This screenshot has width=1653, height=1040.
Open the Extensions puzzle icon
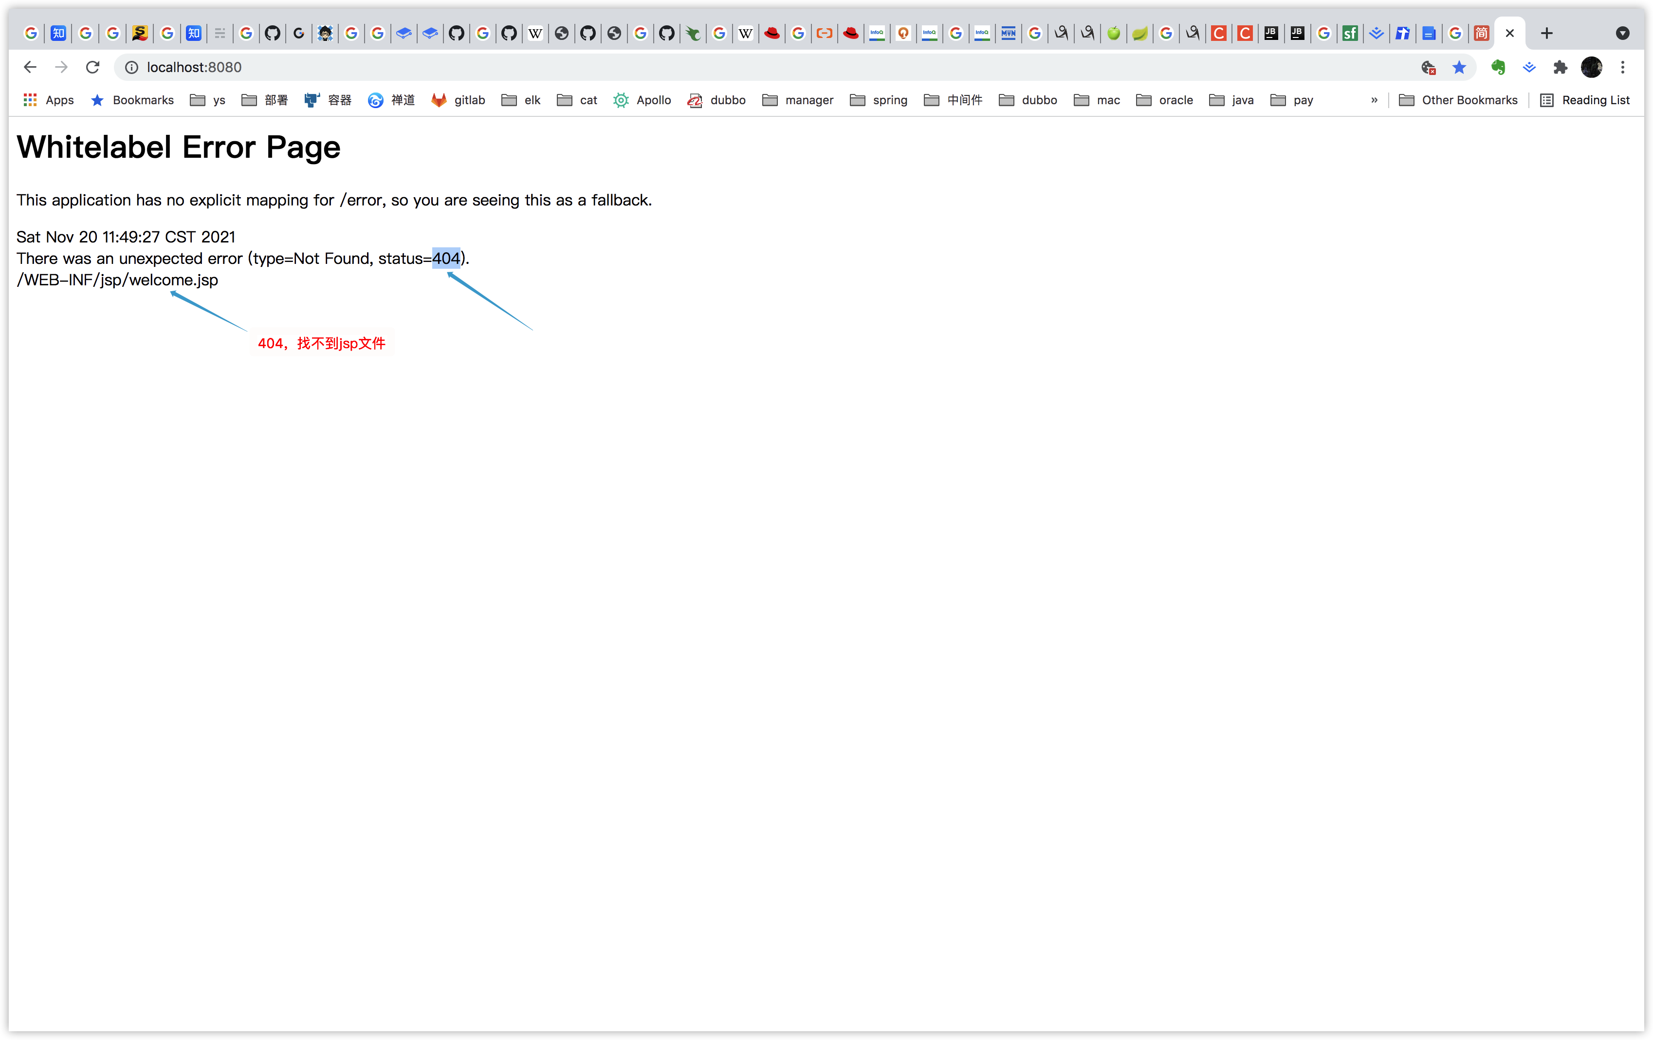(x=1561, y=67)
